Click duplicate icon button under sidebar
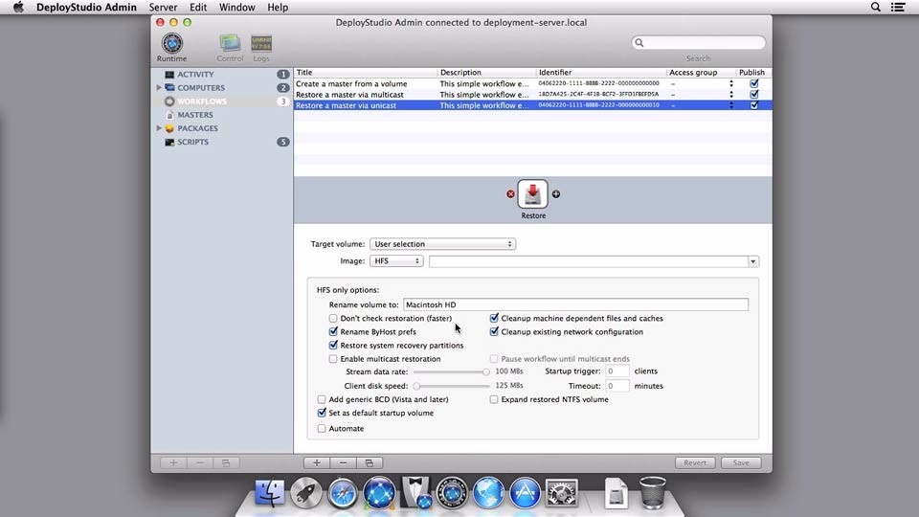 tap(226, 463)
